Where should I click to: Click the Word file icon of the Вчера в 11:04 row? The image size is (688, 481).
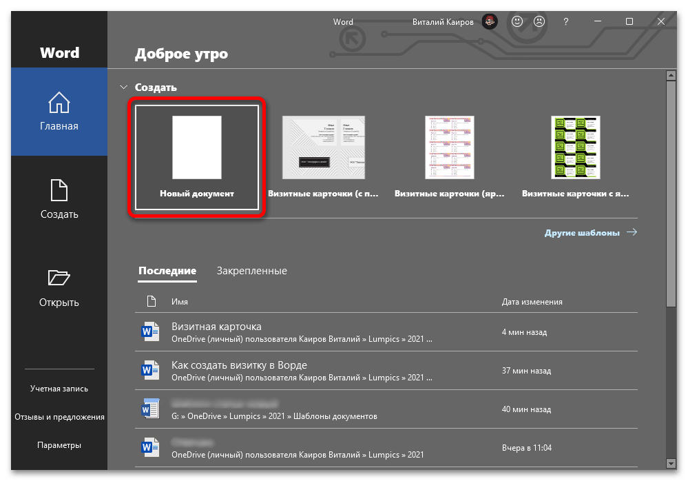click(150, 447)
